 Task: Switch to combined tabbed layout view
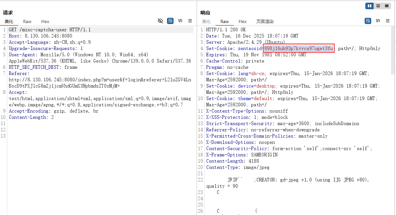[386, 6]
